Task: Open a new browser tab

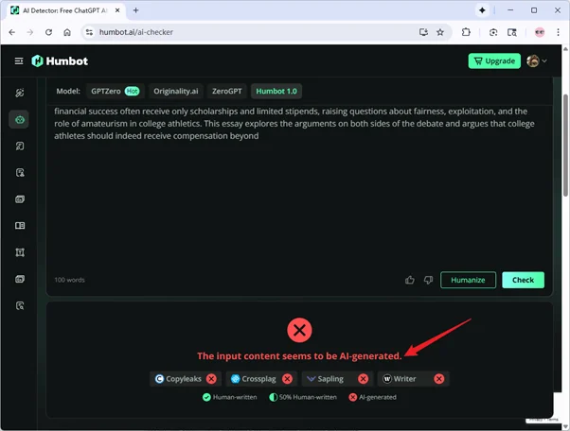Action: point(136,9)
